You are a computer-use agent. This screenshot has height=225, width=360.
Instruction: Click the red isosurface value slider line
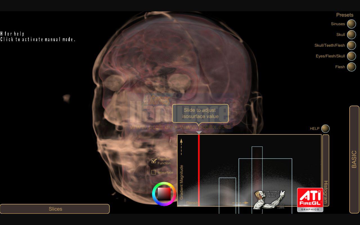tap(199, 170)
